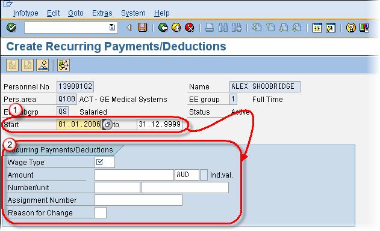
Task: Click the Start date field
Action: (79, 124)
